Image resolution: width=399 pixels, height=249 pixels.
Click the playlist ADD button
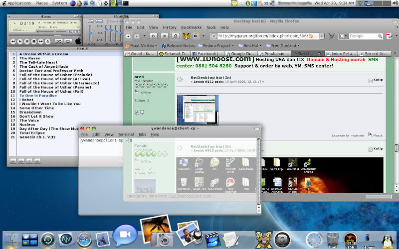pos(13,161)
